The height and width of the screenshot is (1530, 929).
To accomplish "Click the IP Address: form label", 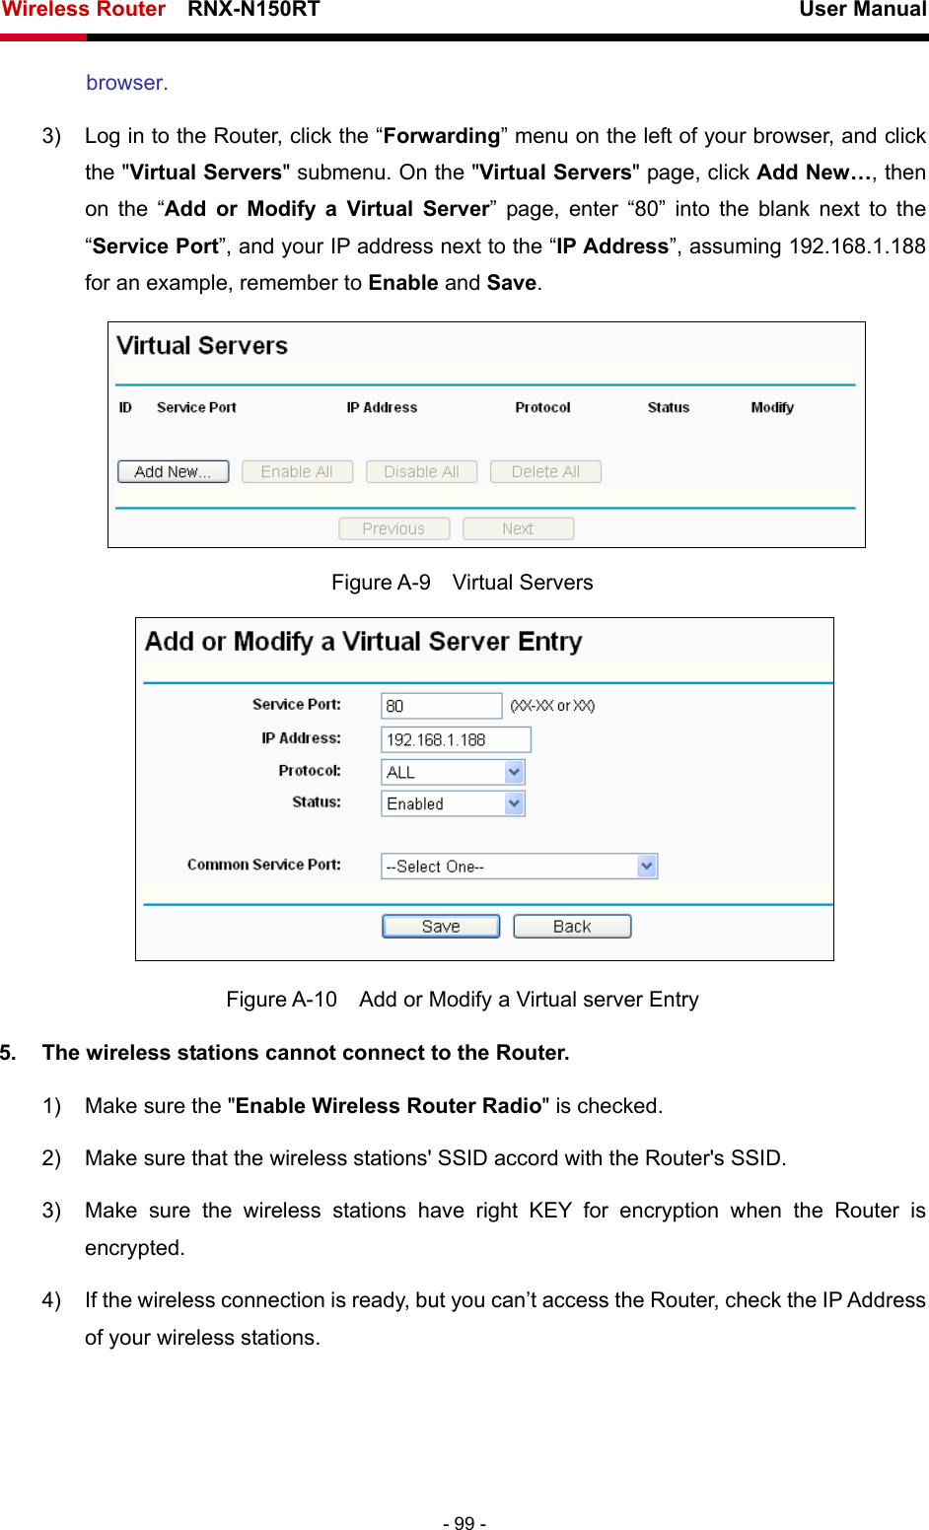I will tap(302, 737).
